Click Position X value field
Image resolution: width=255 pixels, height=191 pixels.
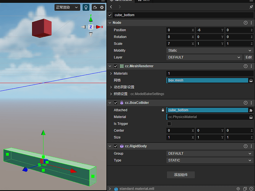click(x=180, y=30)
